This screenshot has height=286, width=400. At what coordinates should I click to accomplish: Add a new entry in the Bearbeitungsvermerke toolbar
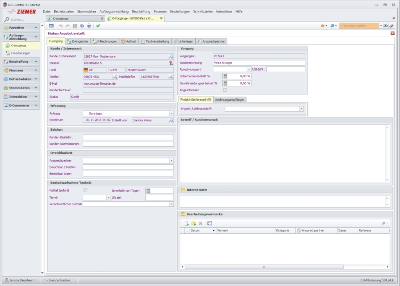187,223
